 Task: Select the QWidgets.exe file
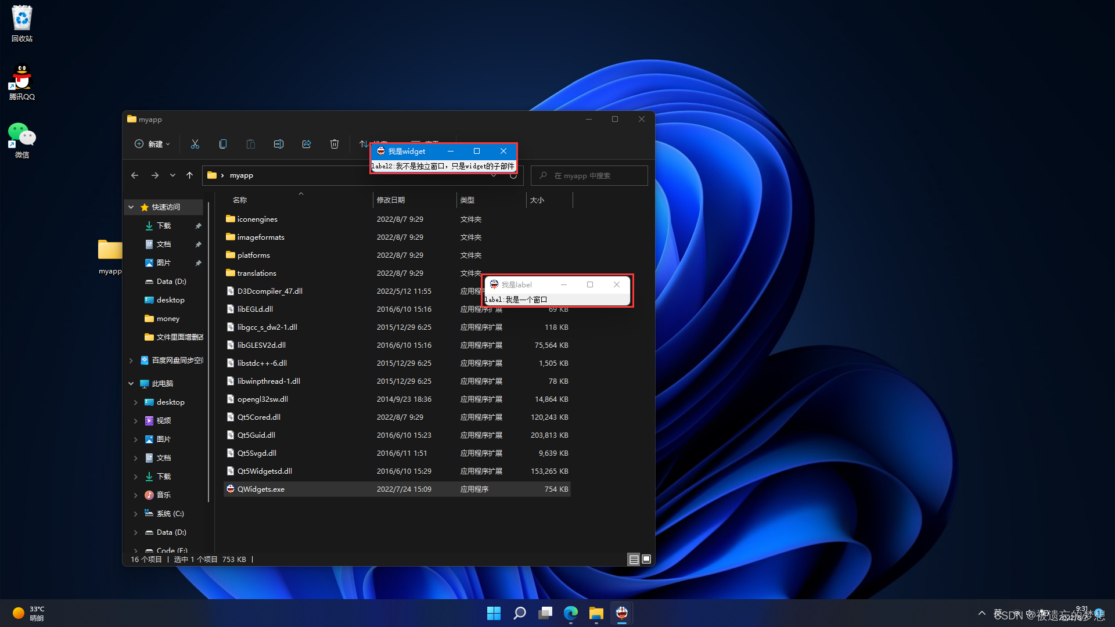pos(261,489)
